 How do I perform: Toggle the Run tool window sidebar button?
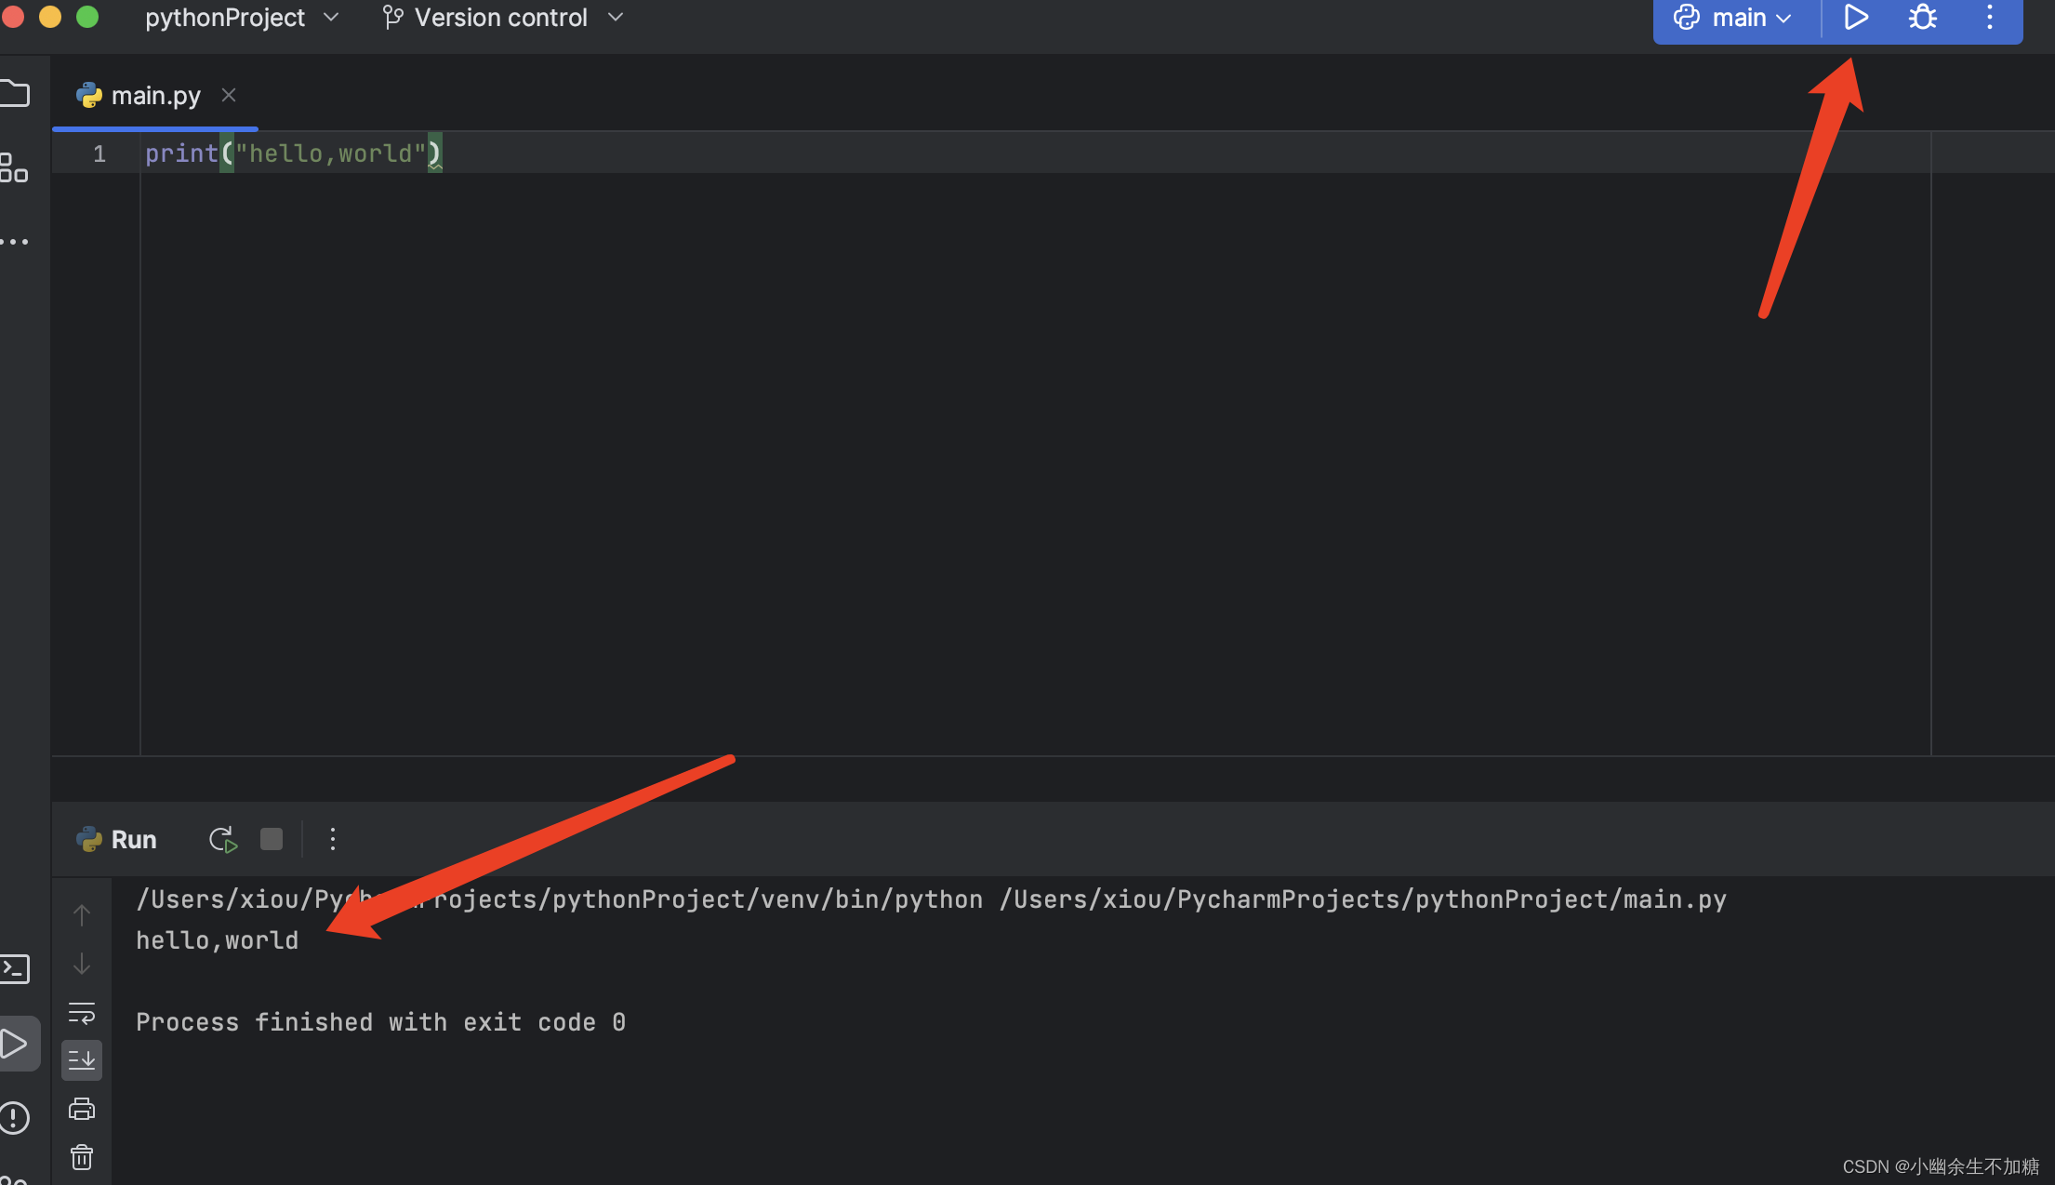pyautogui.click(x=15, y=1044)
